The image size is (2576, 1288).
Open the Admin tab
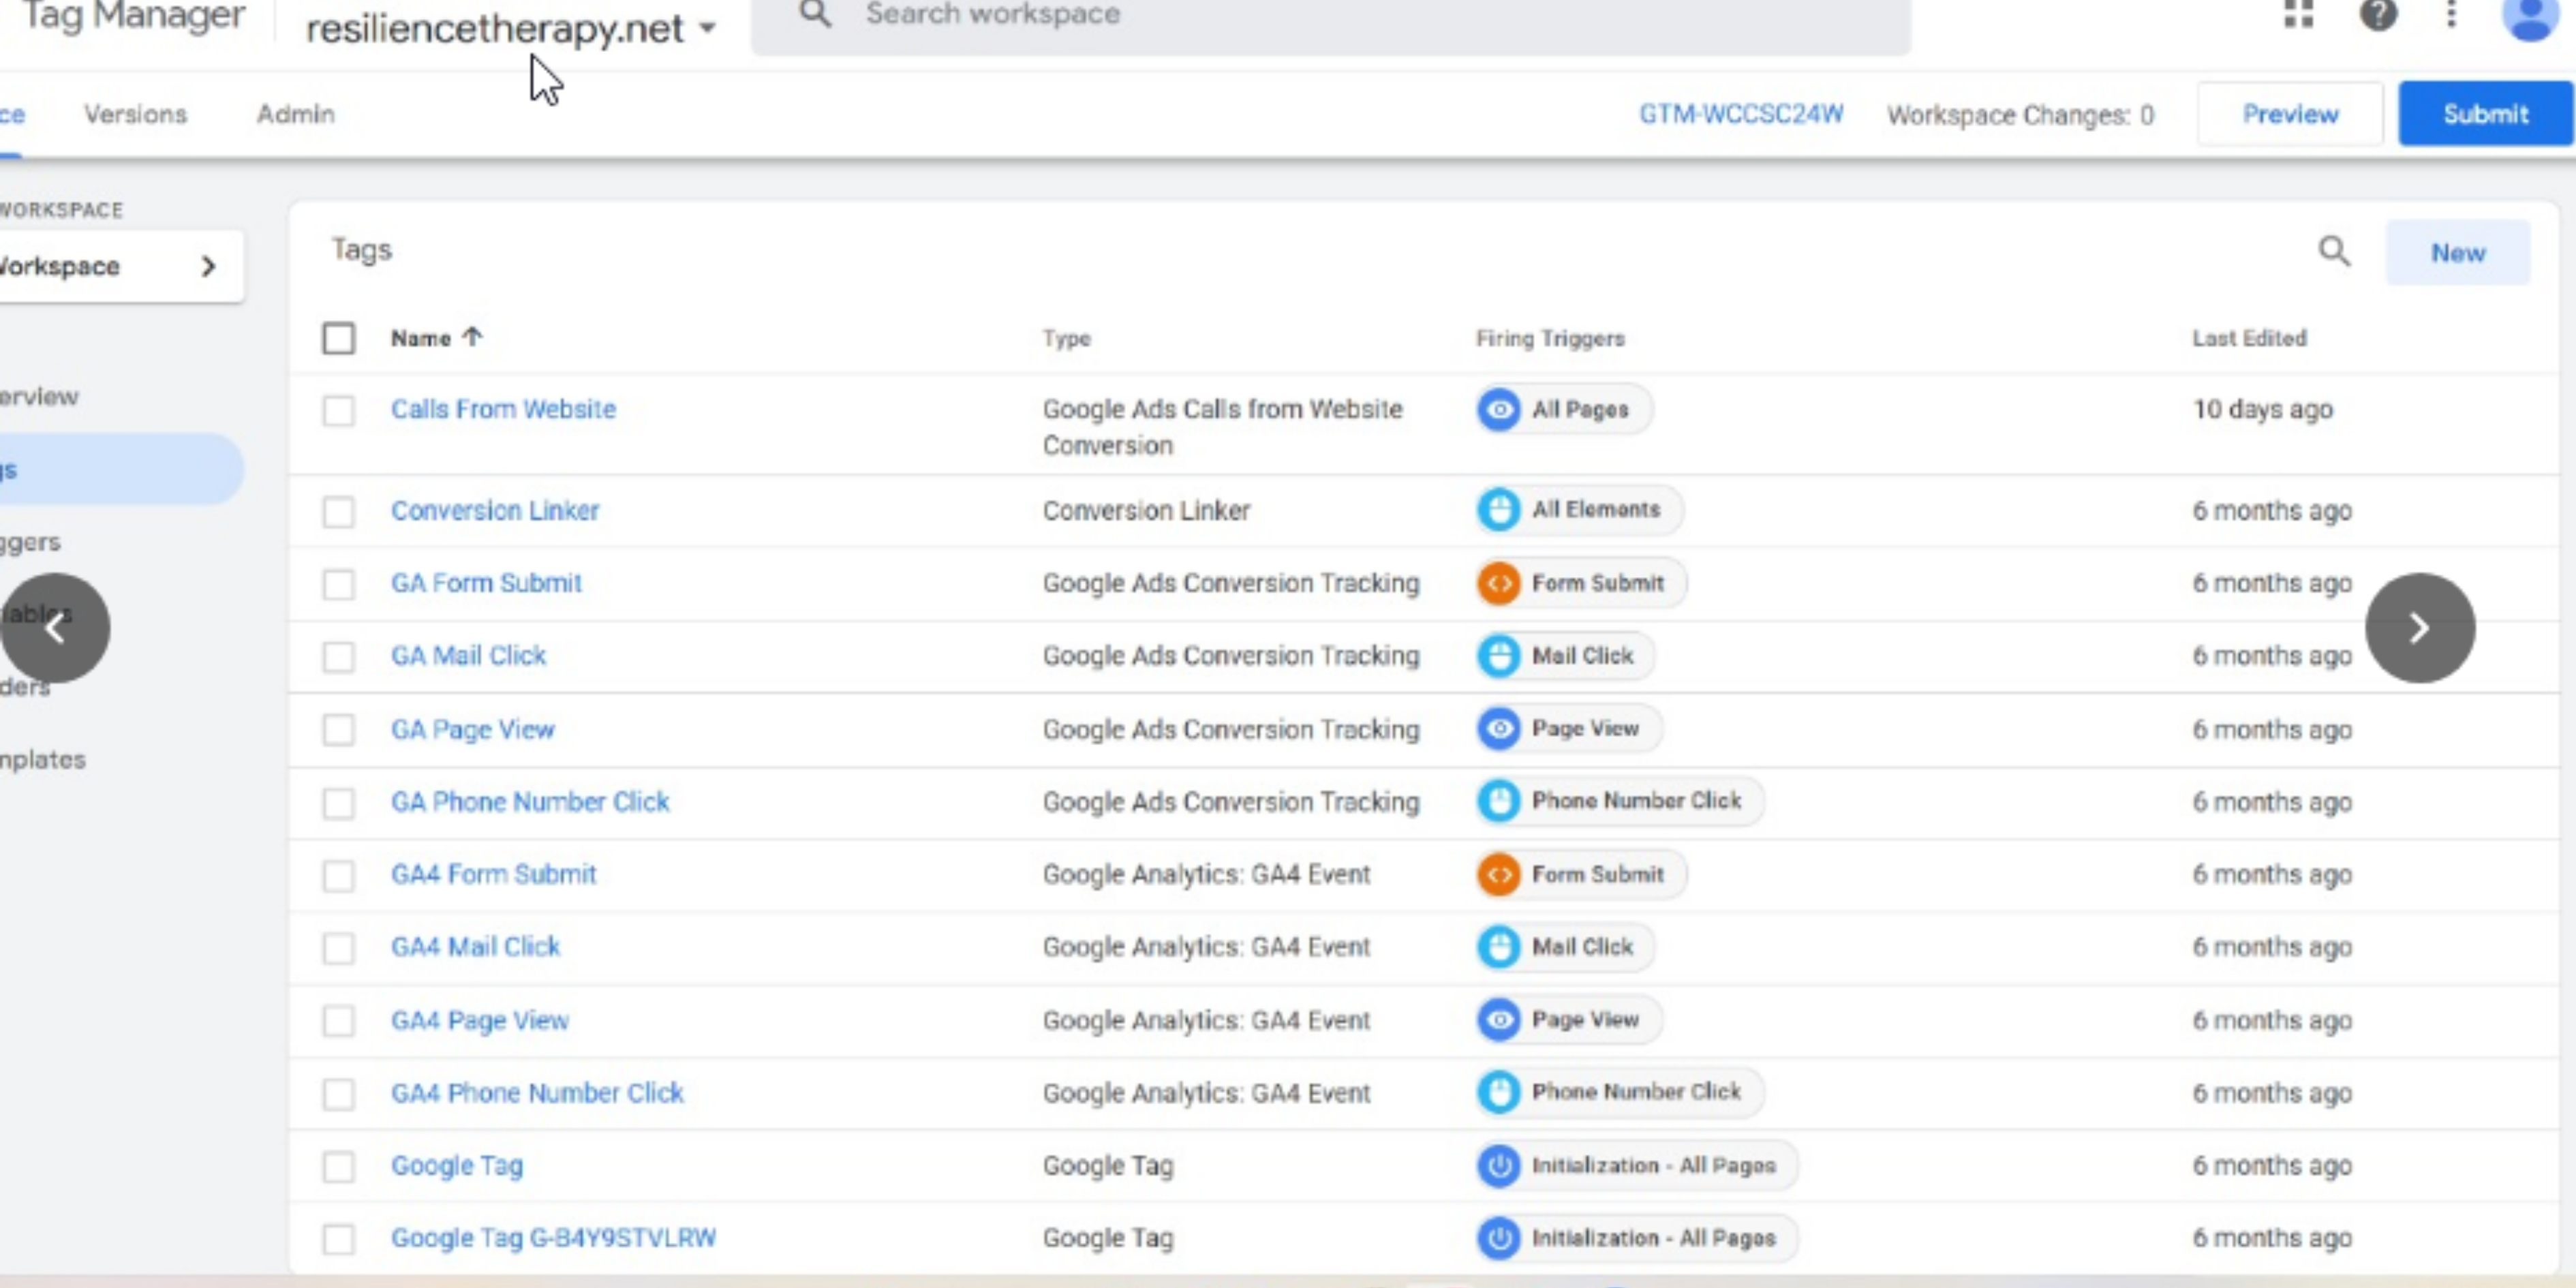[x=294, y=114]
